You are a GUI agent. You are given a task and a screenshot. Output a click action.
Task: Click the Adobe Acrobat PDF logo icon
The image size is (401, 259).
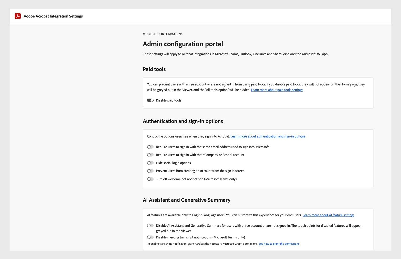click(18, 16)
